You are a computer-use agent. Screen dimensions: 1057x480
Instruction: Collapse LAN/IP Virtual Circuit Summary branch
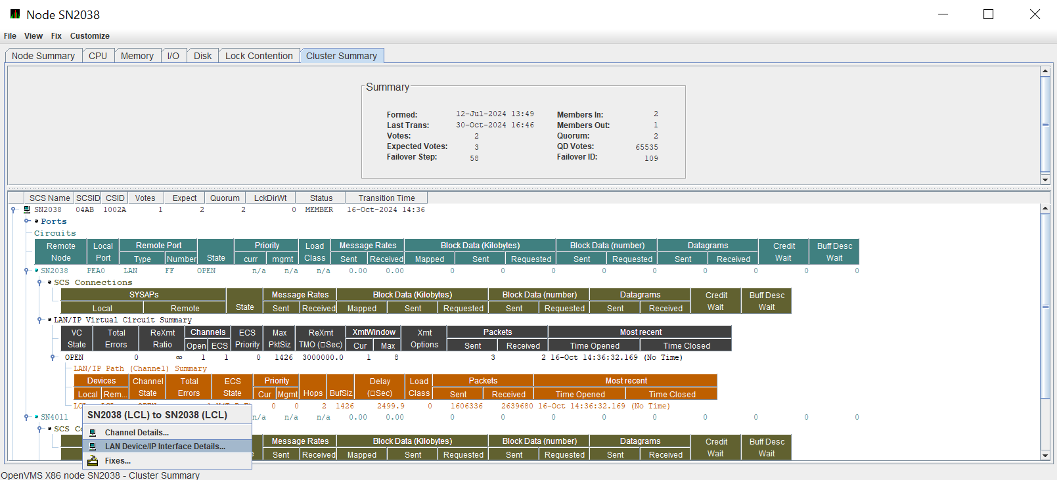pos(39,320)
